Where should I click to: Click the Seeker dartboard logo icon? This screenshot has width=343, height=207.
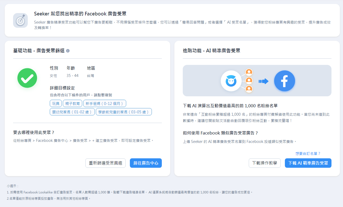pyautogui.click(x=20, y=20)
